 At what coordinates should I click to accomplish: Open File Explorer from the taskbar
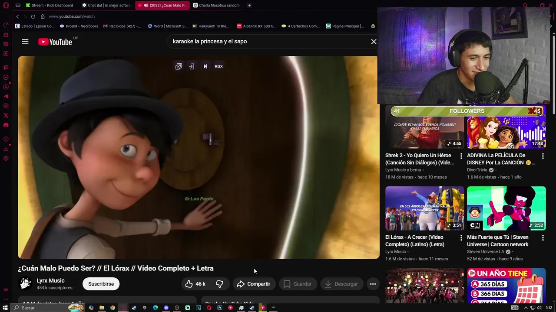102,308
